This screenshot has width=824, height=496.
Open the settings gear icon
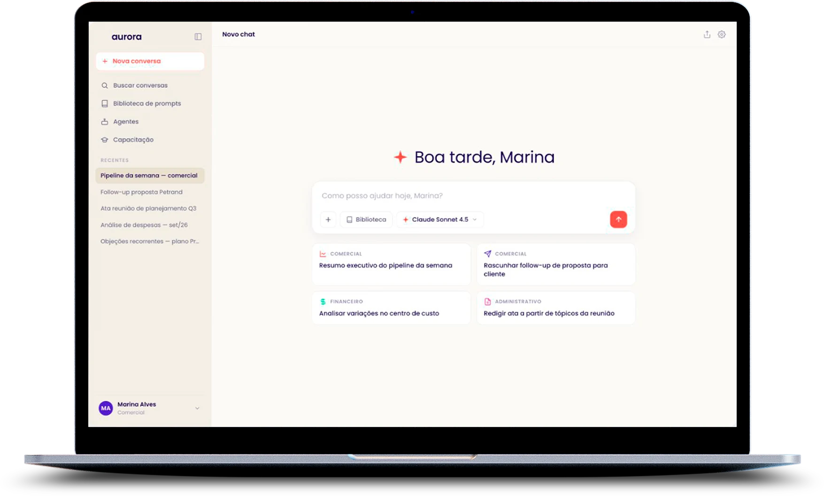[x=722, y=34]
